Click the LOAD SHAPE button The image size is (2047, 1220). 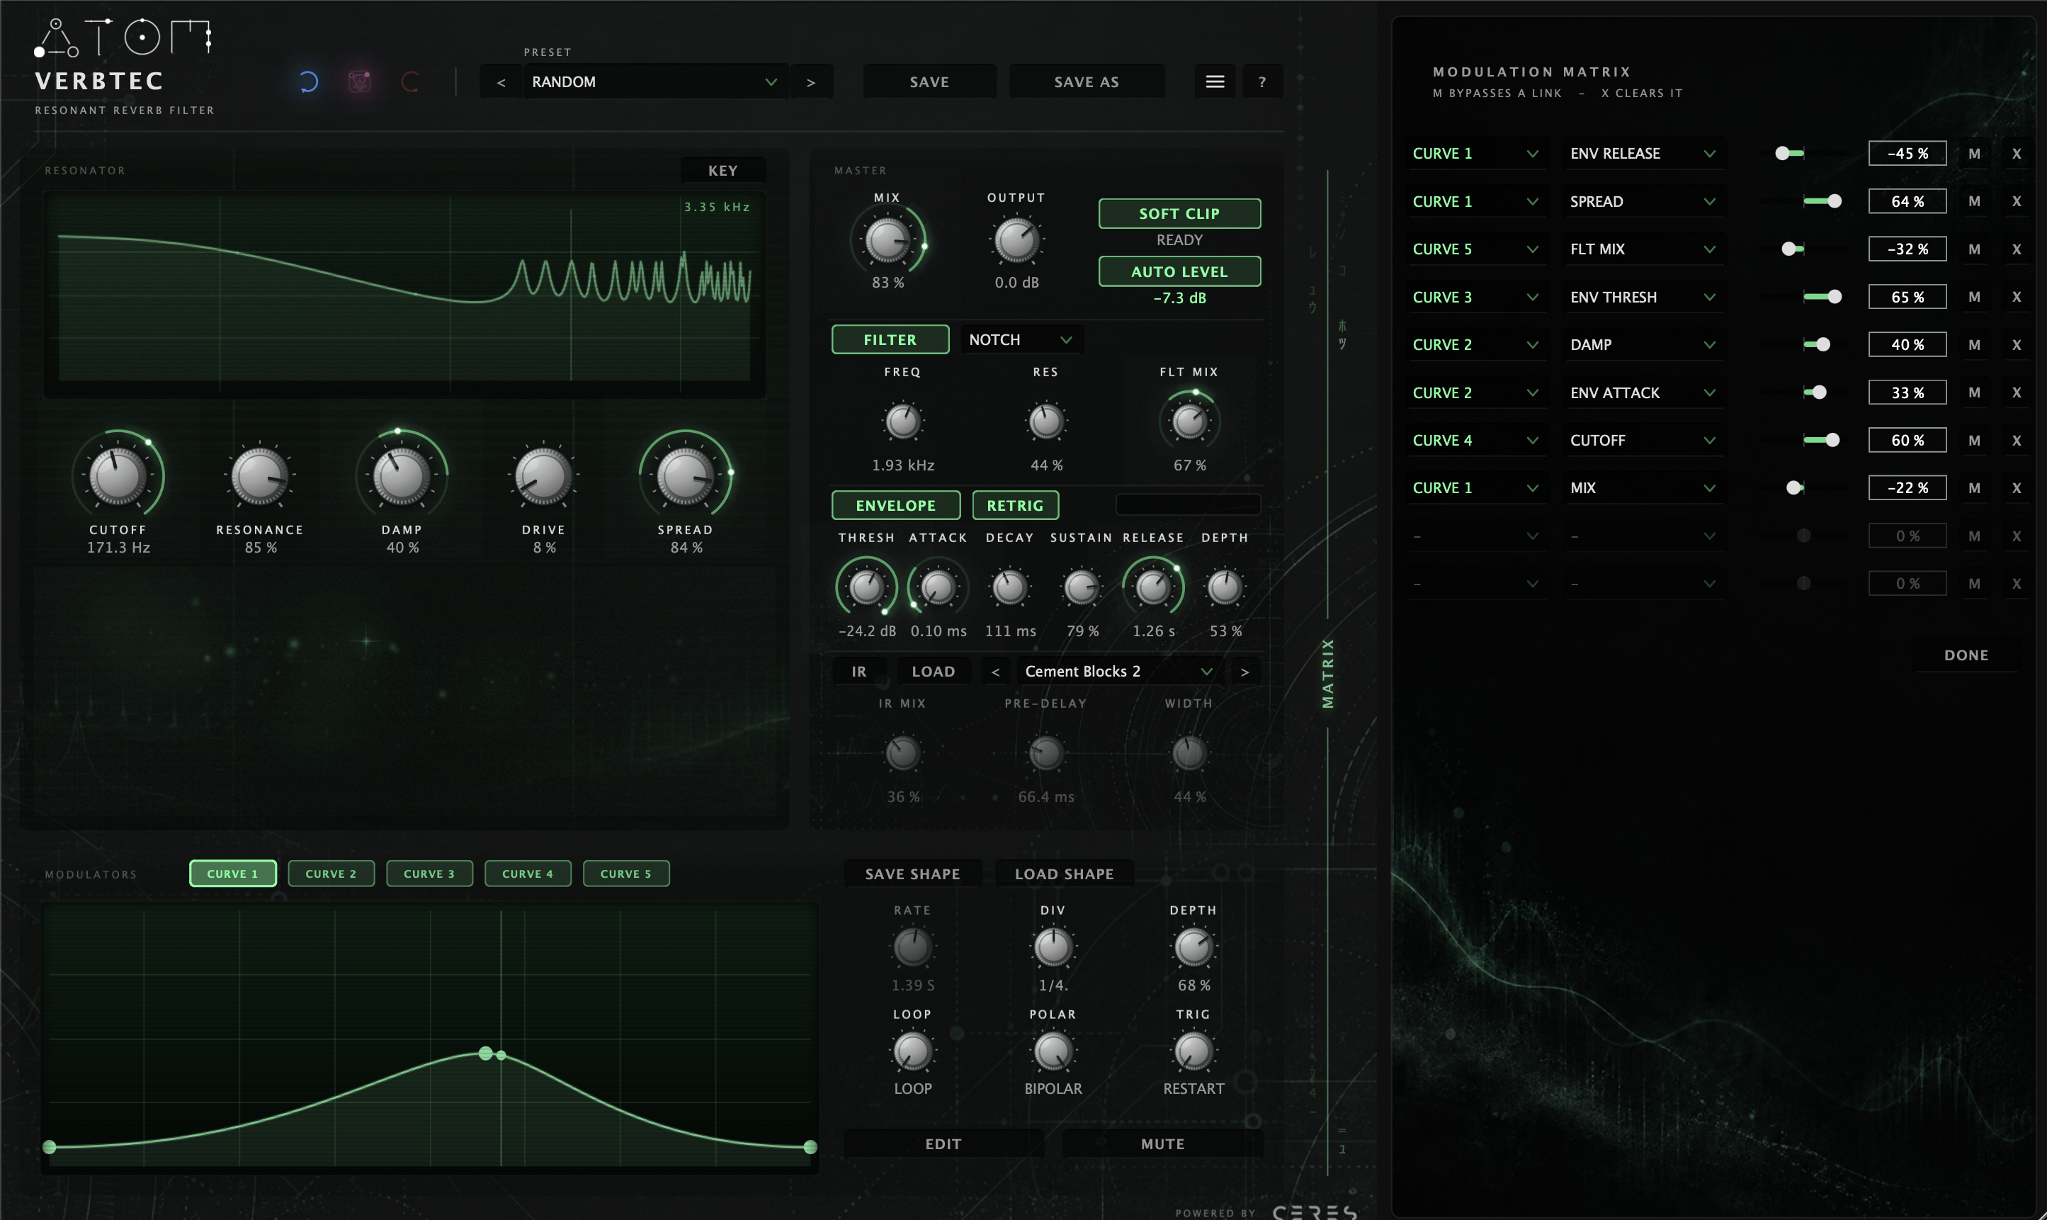click(x=1064, y=874)
